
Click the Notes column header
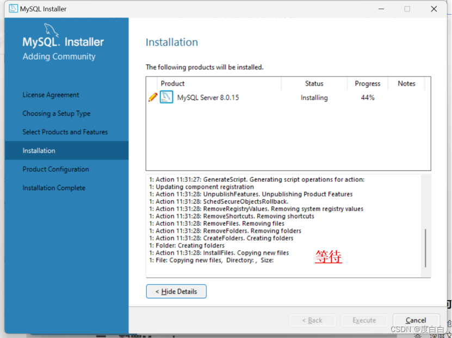coord(406,84)
